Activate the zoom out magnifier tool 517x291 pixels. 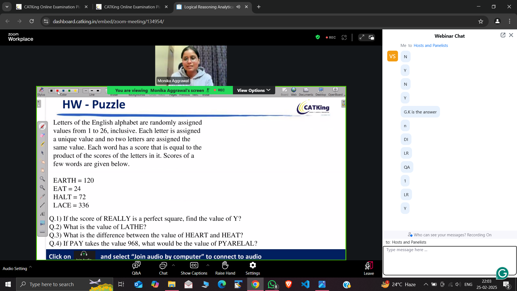(43, 188)
